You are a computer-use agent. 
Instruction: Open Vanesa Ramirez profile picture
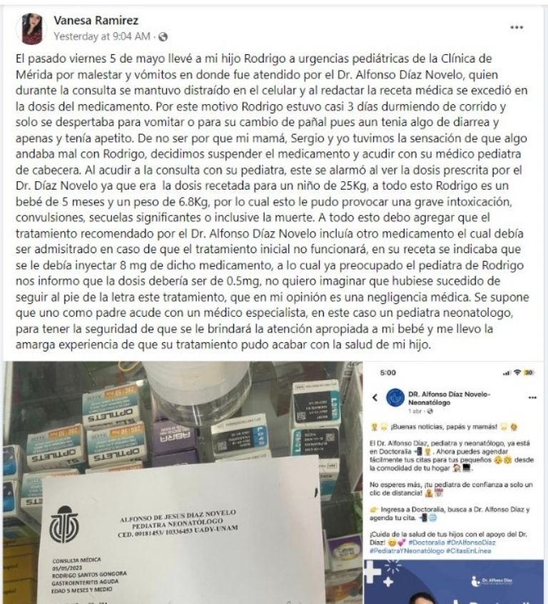[x=31, y=29]
